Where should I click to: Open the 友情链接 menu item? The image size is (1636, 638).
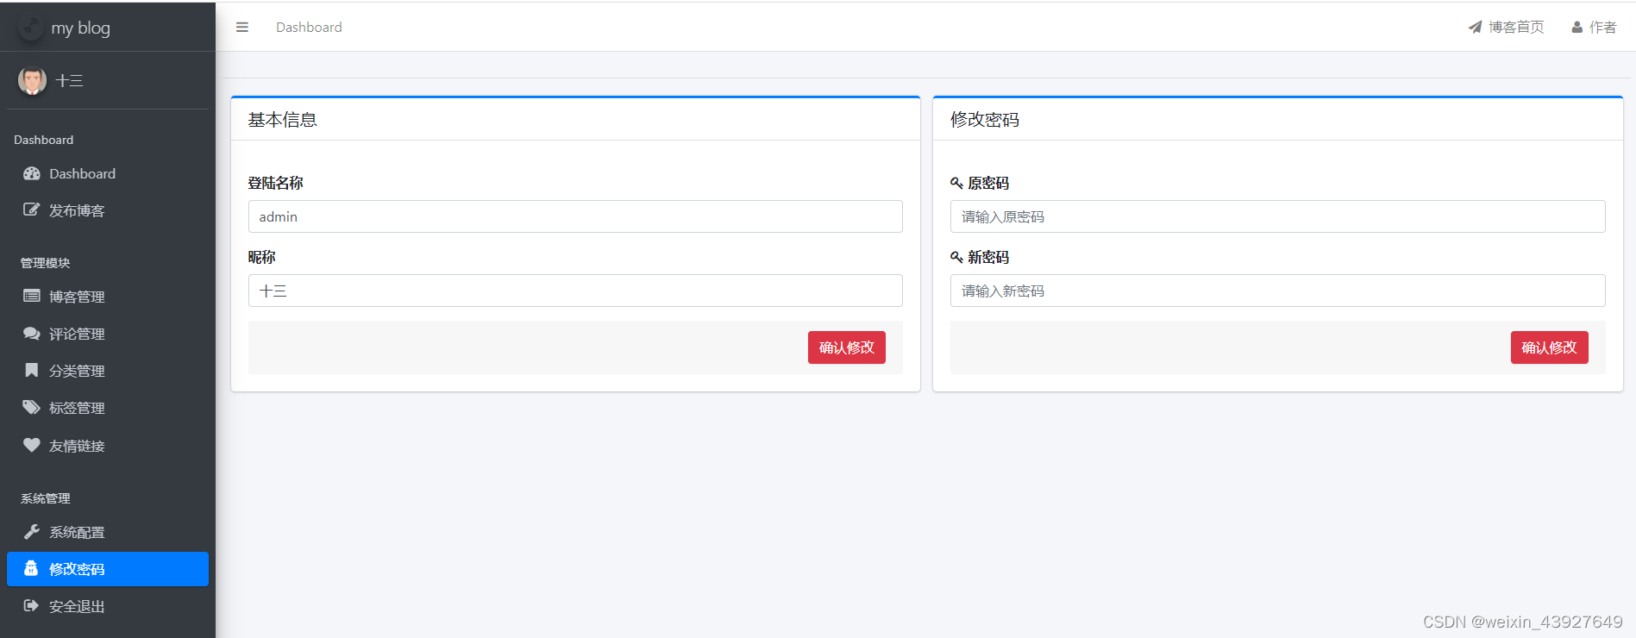108,446
